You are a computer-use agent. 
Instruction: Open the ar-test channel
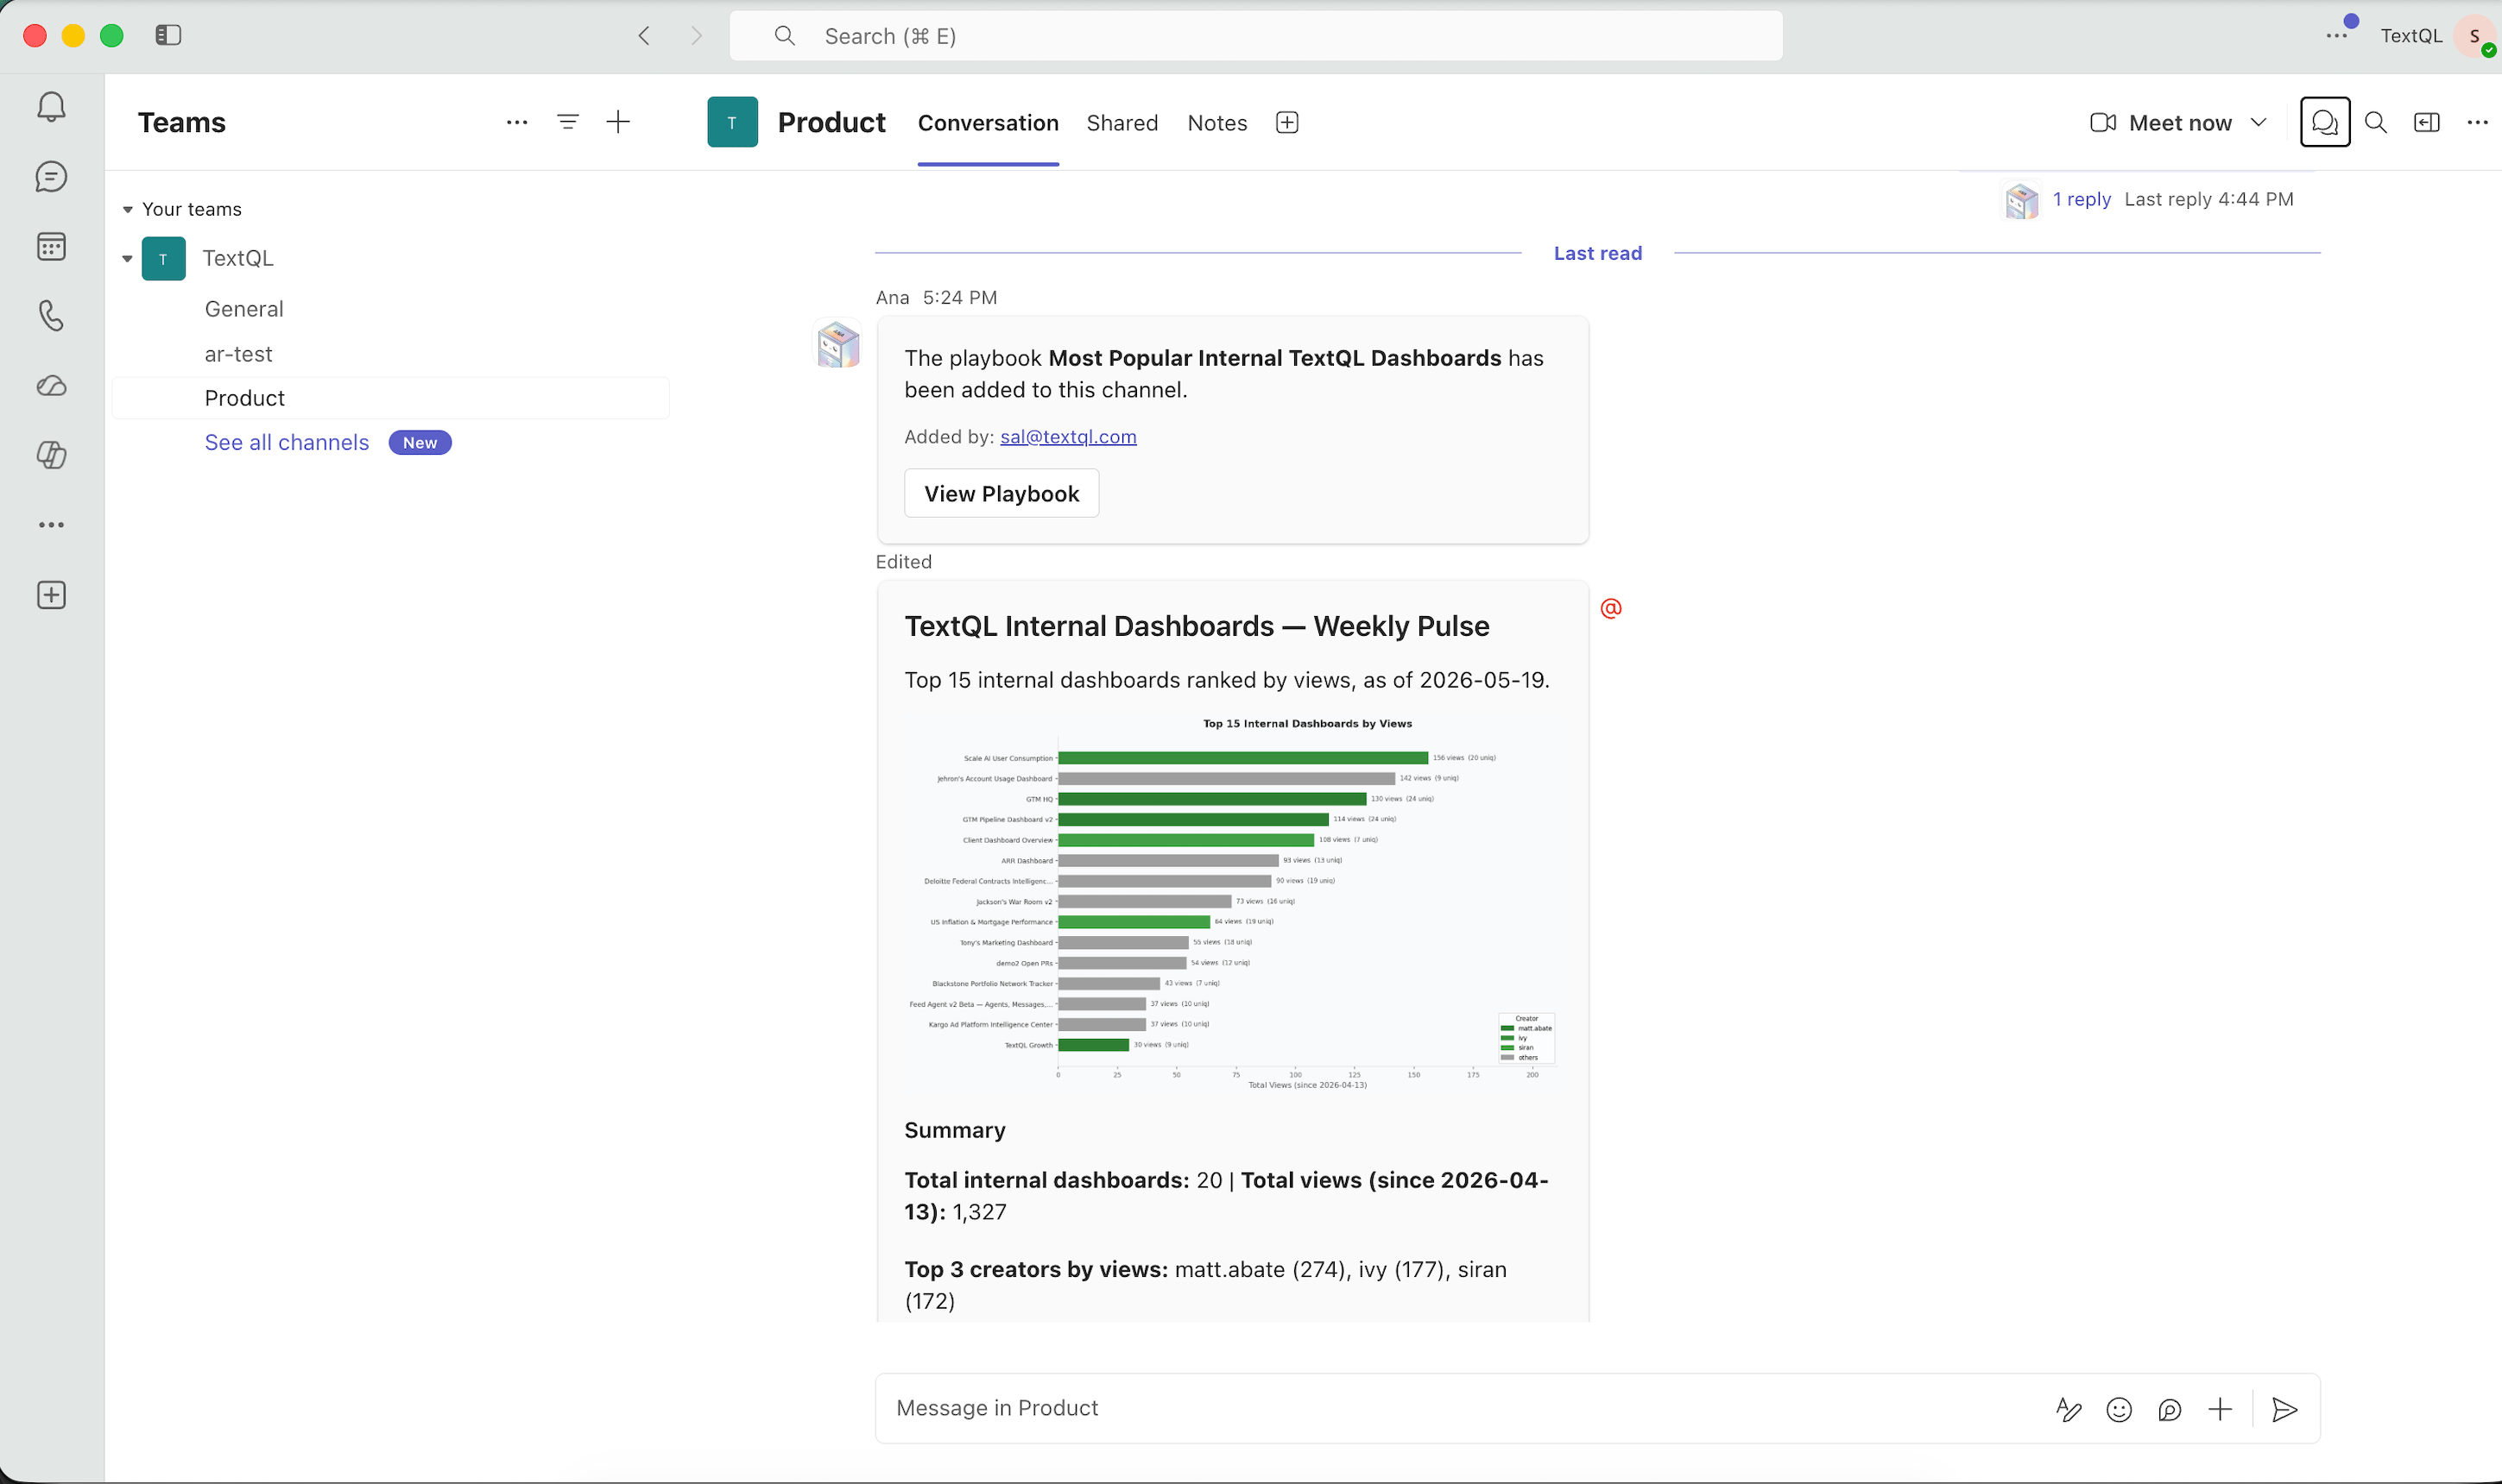[x=238, y=354]
